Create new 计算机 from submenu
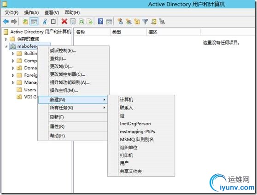Viewport: 257px width, 195px height. (141, 99)
